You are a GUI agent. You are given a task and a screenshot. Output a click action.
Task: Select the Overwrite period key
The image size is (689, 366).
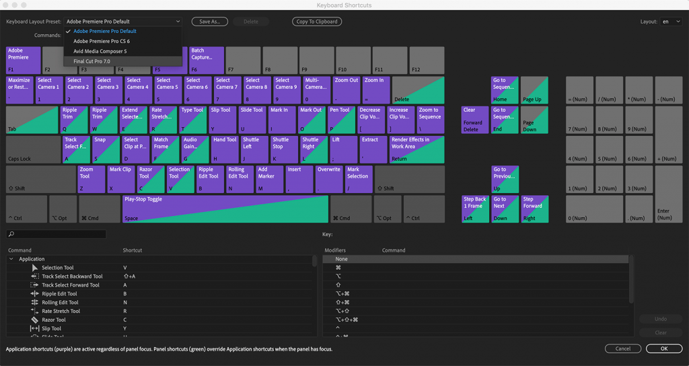328,179
